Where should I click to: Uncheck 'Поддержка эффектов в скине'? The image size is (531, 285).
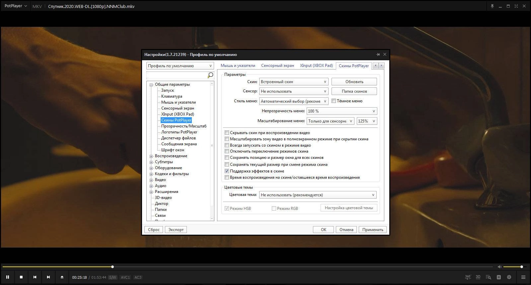[x=227, y=171]
